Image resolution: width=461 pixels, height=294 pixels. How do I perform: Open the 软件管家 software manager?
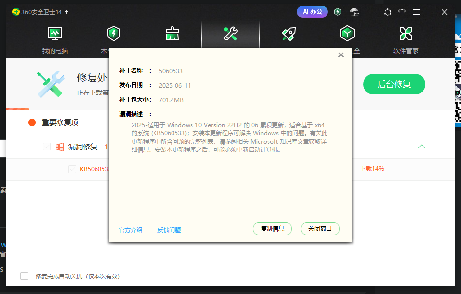(x=405, y=33)
